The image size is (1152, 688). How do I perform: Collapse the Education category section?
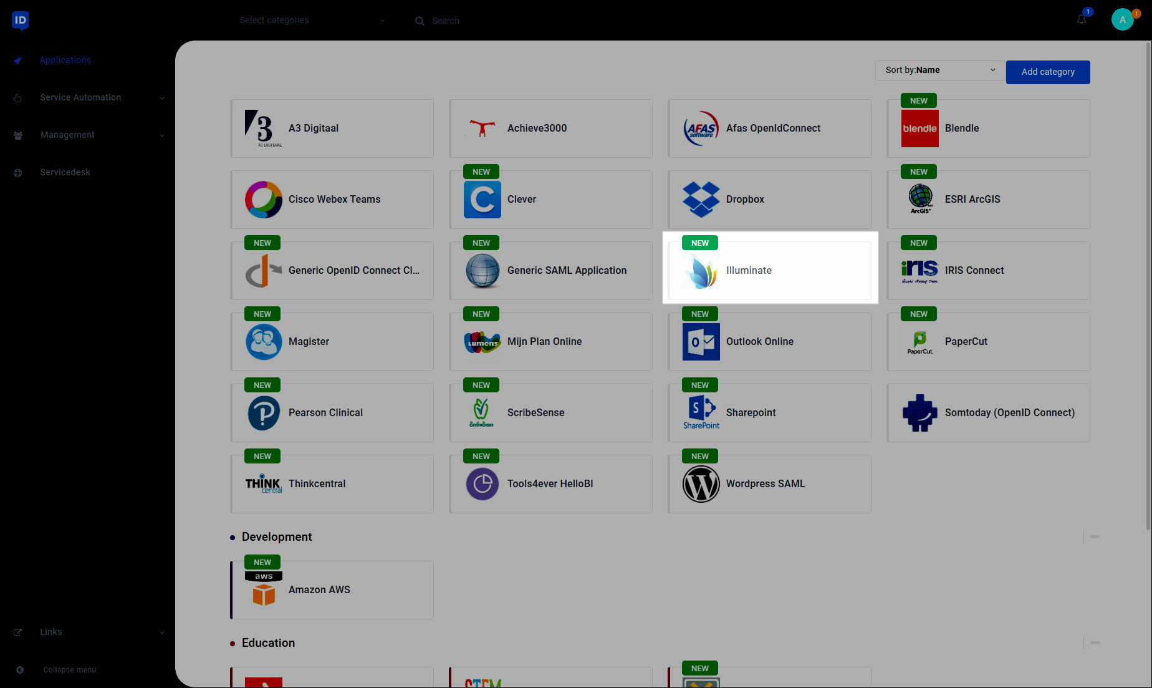click(1095, 642)
